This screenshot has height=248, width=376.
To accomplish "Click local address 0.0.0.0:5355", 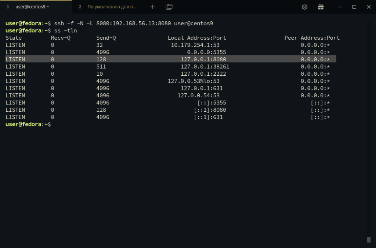I will coord(206,52).
